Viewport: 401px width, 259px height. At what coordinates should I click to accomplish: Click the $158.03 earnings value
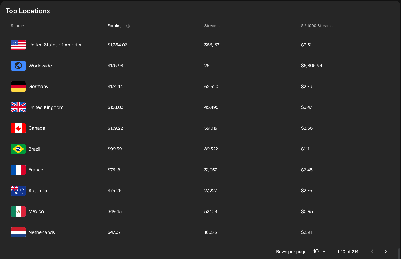[x=116, y=107]
